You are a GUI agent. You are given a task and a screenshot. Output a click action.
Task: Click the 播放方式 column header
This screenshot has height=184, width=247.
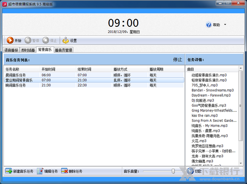(130, 69)
